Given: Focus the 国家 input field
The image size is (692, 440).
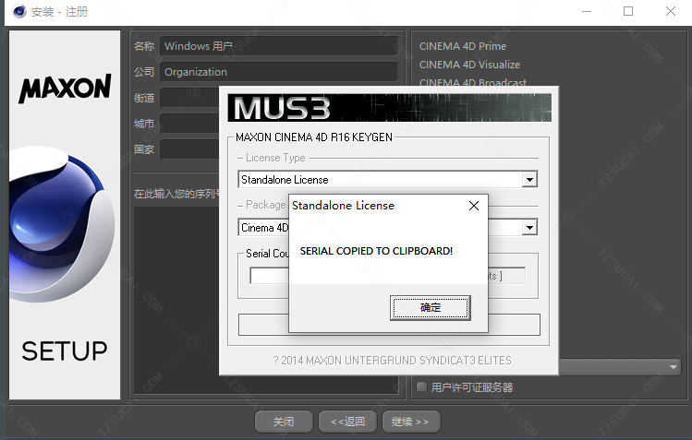Looking at the screenshot, I should click(x=189, y=149).
